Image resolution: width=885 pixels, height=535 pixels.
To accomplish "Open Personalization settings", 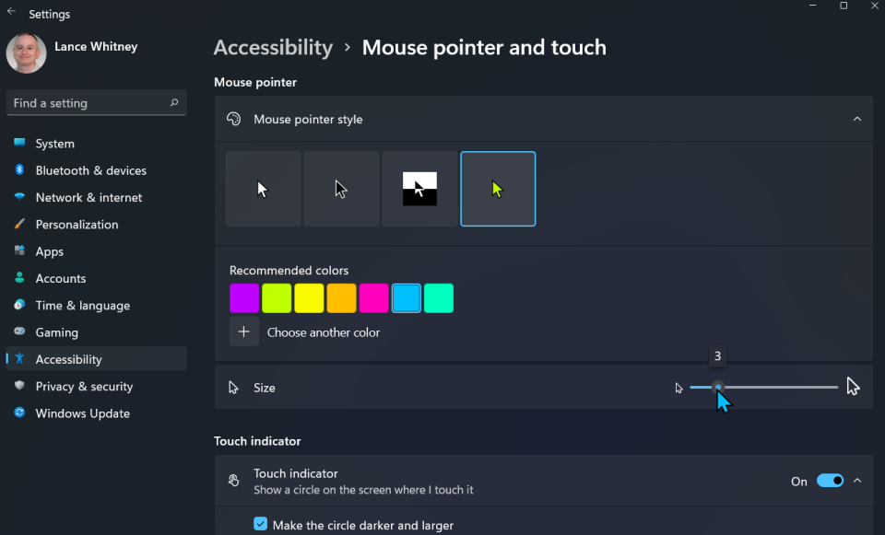I will 77,224.
